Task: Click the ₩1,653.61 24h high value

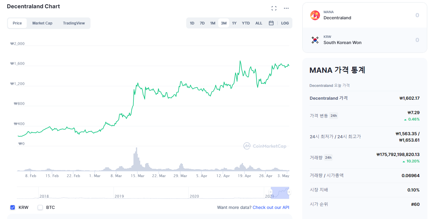Action: coord(409,140)
